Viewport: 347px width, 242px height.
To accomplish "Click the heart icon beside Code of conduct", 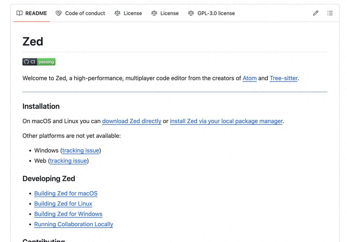I will (x=59, y=13).
